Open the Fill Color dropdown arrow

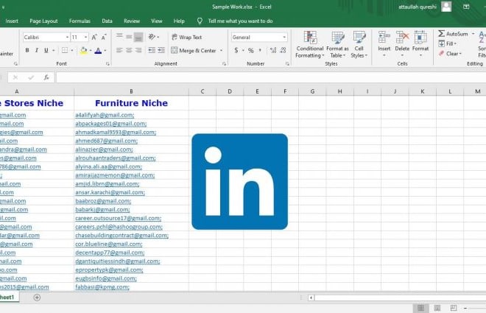point(91,50)
